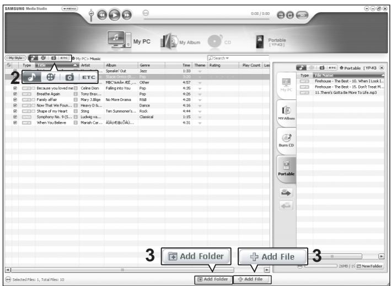The height and width of the screenshot is (286, 391).
Task: Switch to Burn CD tab in side panel
Action: (x=286, y=140)
